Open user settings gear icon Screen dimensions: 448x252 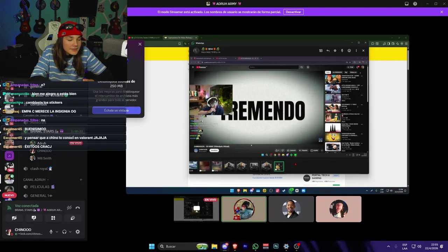pyautogui.click(x=78, y=232)
